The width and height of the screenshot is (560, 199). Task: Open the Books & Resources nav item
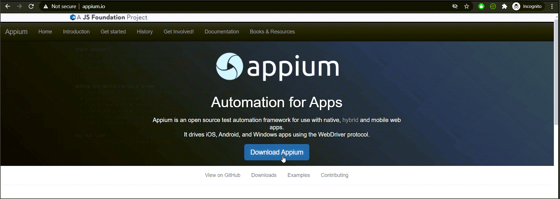click(x=272, y=32)
